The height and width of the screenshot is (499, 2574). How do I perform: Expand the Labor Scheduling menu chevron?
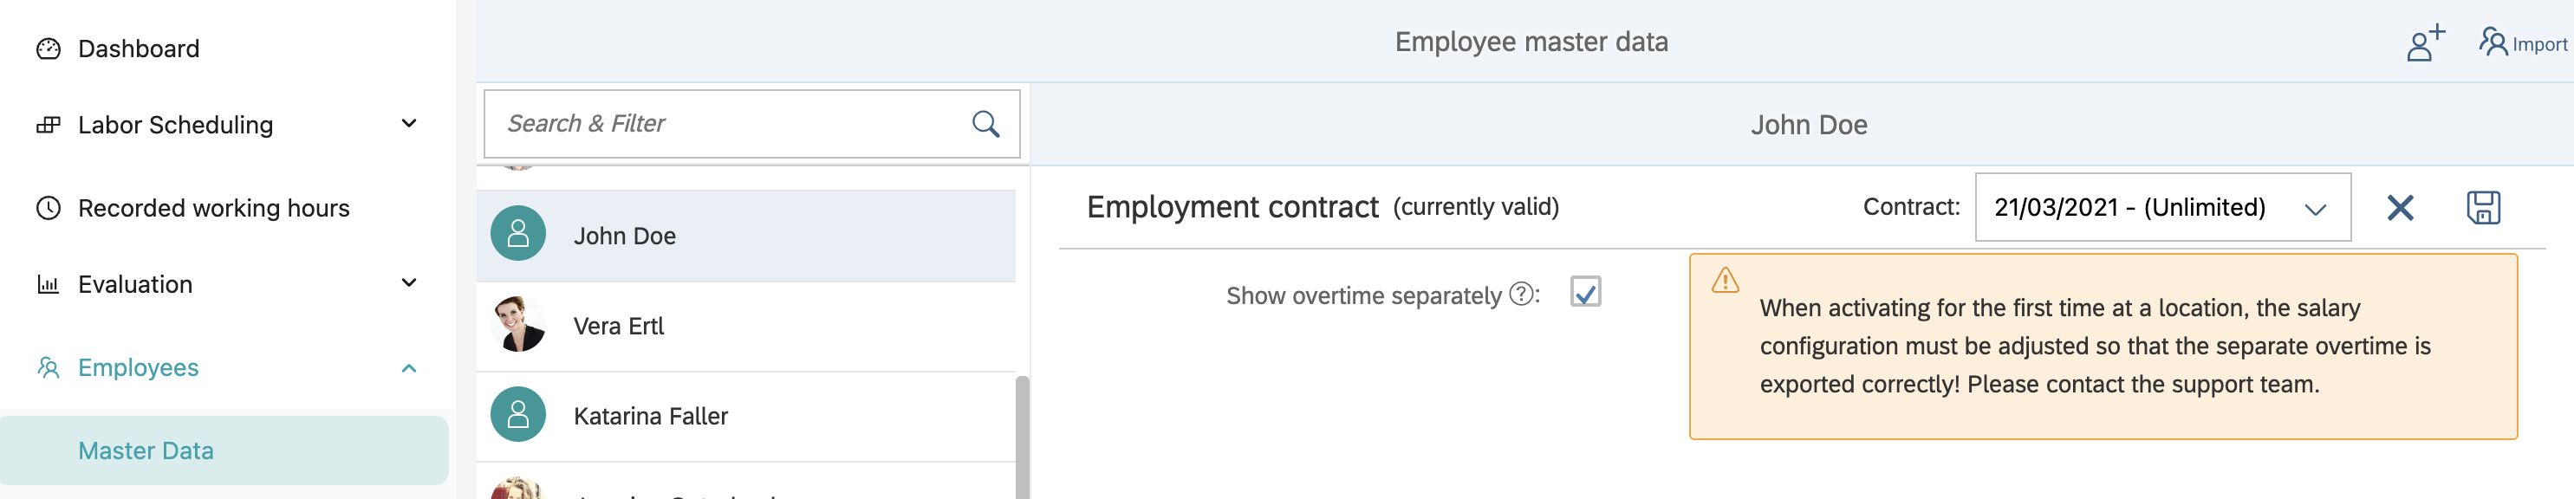(x=409, y=124)
